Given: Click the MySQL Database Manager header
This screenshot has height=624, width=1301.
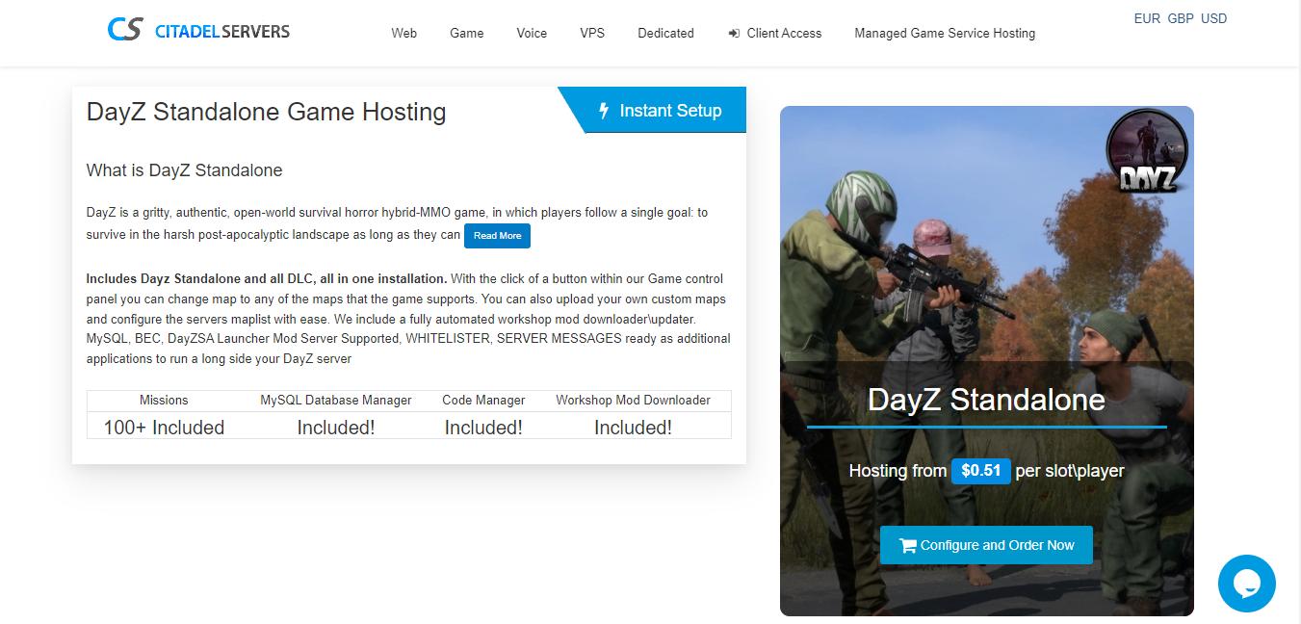Looking at the screenshot, I should [x=336, y=400].
